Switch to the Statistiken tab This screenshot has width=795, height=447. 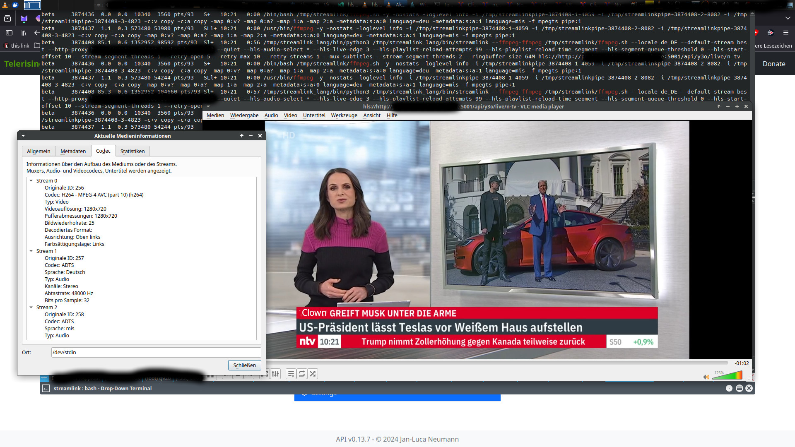132,151
